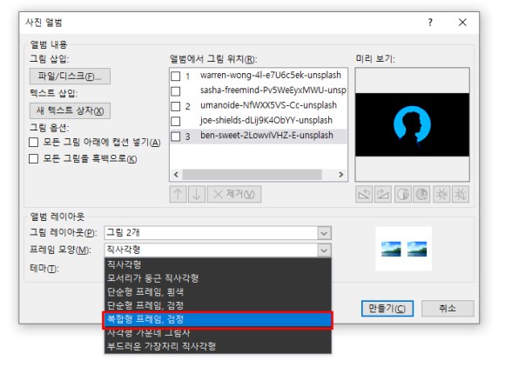
Task: Click the 그림 레이아웃 combo box showing 그림 2개
Action: click(218, 233)
